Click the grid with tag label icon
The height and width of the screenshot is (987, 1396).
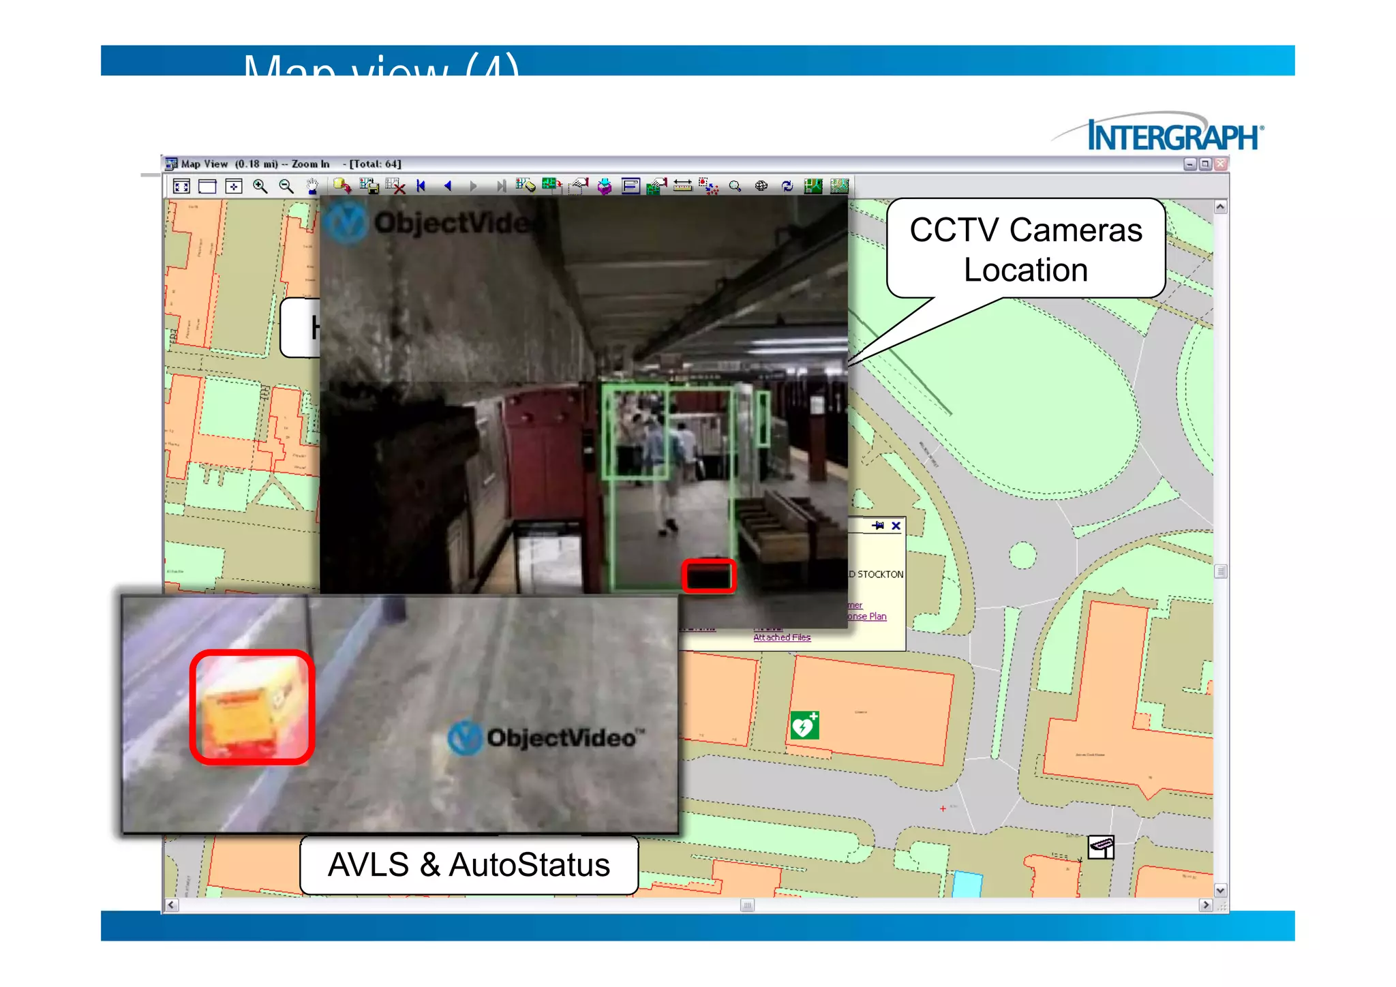[x=526, y=185]
